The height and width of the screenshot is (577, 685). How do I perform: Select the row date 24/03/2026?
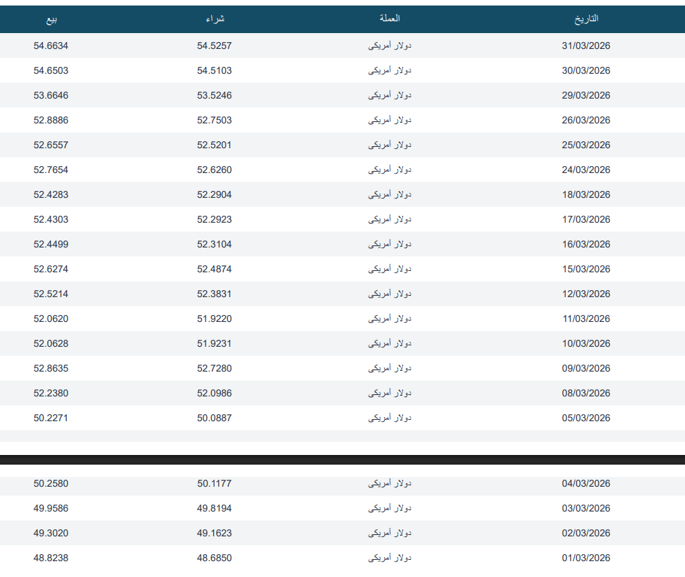(586, 170)
